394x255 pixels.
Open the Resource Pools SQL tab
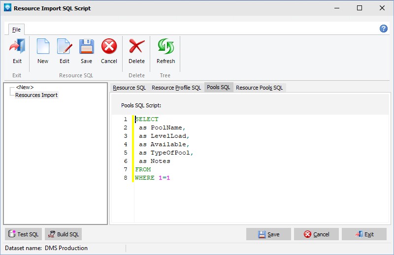click(259, 88)
